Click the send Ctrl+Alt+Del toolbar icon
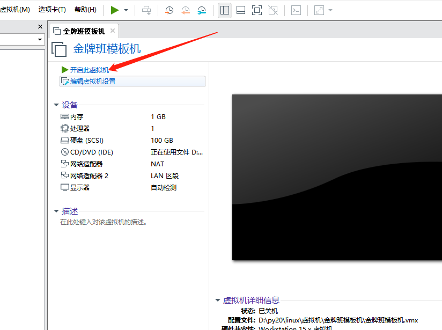Viewport: 442px width, 330px height. coord(146,10)
